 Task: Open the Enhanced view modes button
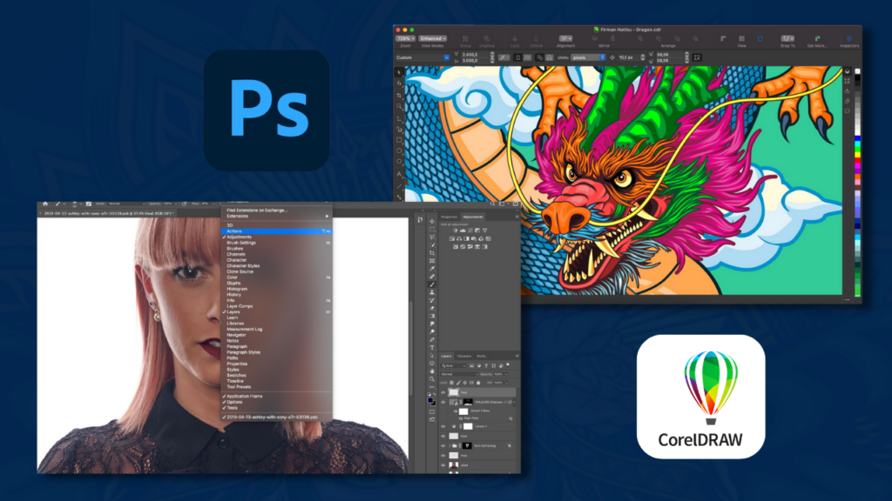coord(432,38)
